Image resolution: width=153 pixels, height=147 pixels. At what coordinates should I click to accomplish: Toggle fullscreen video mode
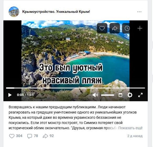pyautogui.click(x=140, y=95)
